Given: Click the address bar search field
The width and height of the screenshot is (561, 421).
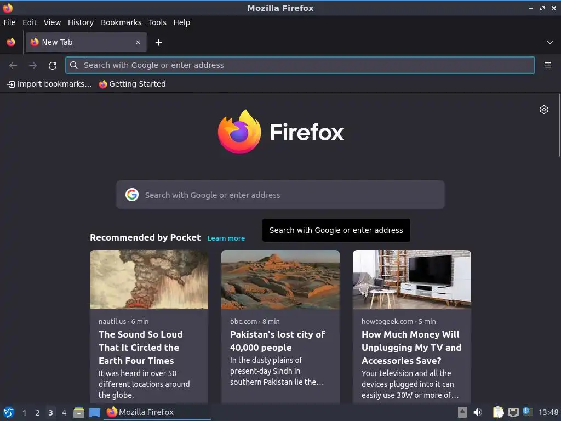Looking at the screenshot, I should coord(300,65).
